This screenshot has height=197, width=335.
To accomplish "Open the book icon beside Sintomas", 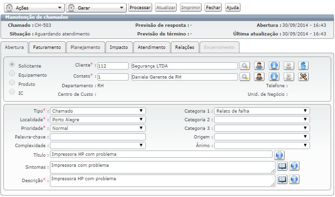I will (283, 166).
